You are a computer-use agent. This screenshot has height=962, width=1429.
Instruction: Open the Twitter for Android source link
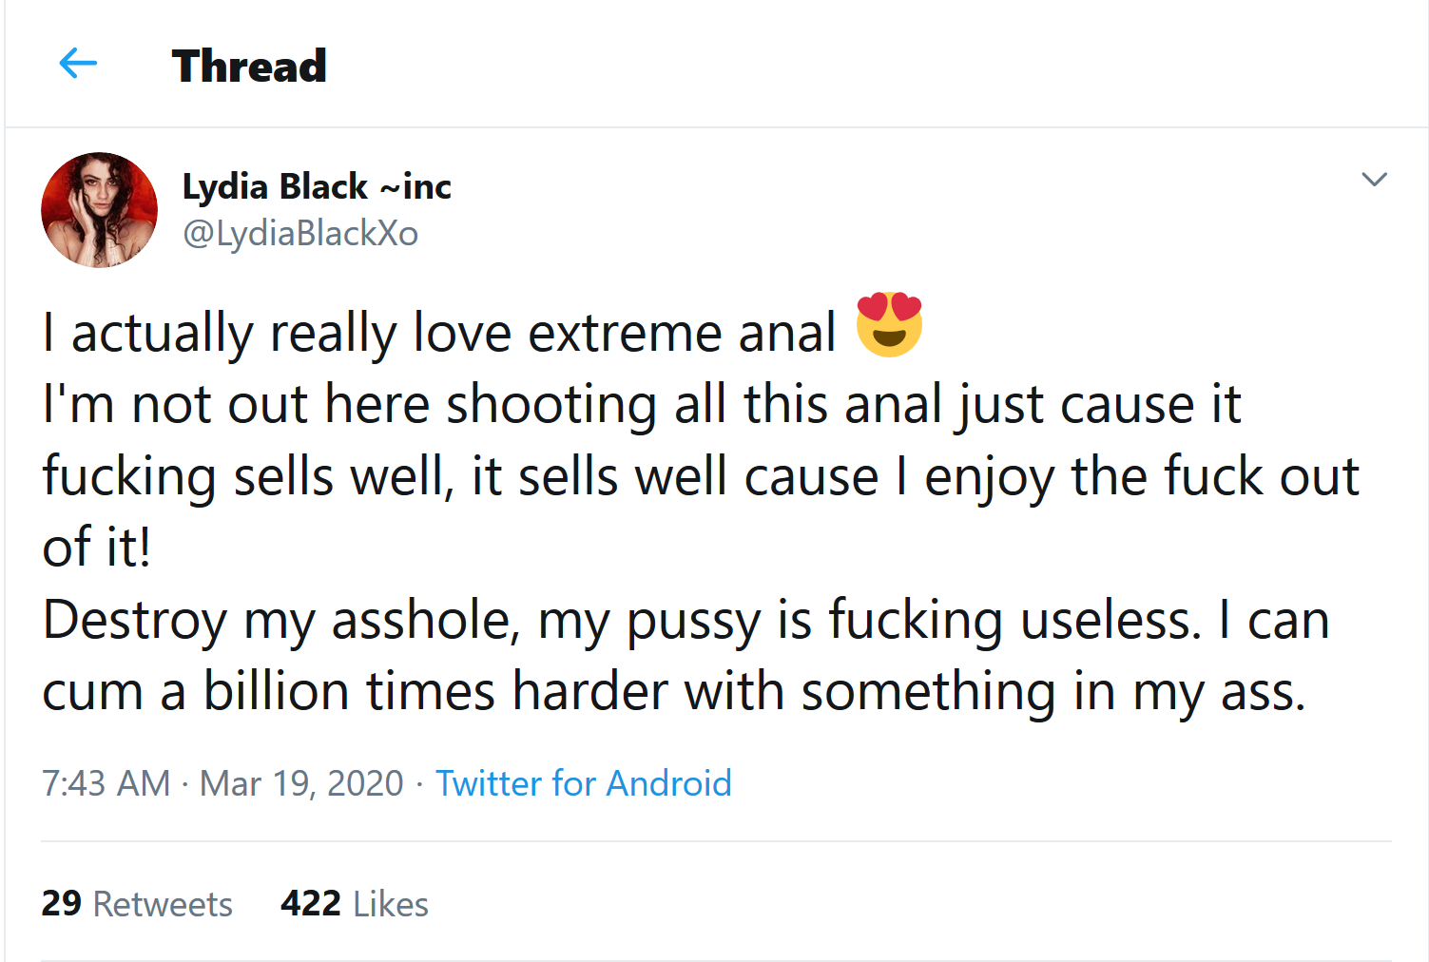pos(583,783)
